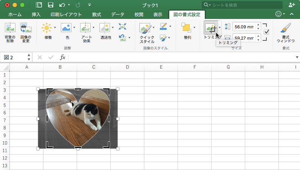Viewport: 300px width, 170px height.
Task: Click the shape height icon beside 56.09 mm
Action: [x=227, y=26]
